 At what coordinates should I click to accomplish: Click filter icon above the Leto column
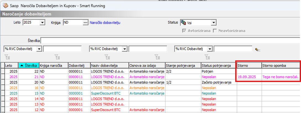(7, 57)
